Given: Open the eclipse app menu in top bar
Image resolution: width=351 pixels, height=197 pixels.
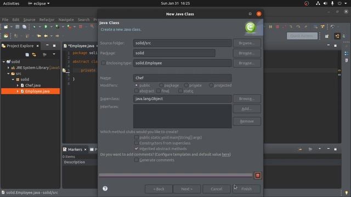Looking at the screenshot, I should (39, 3).
